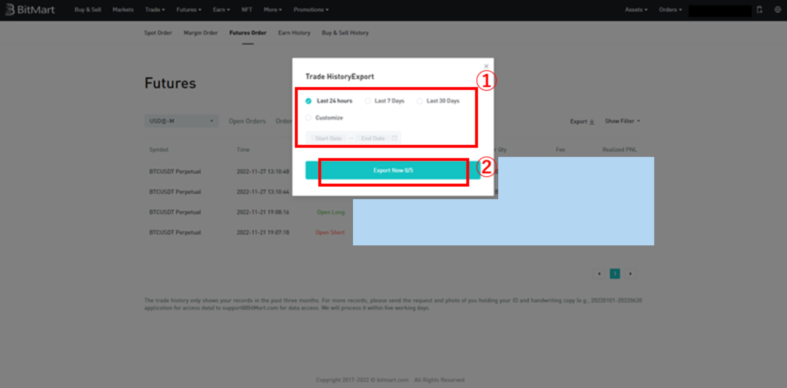
Task: Open the calendar icon in date range
Action: pos(394,138)
